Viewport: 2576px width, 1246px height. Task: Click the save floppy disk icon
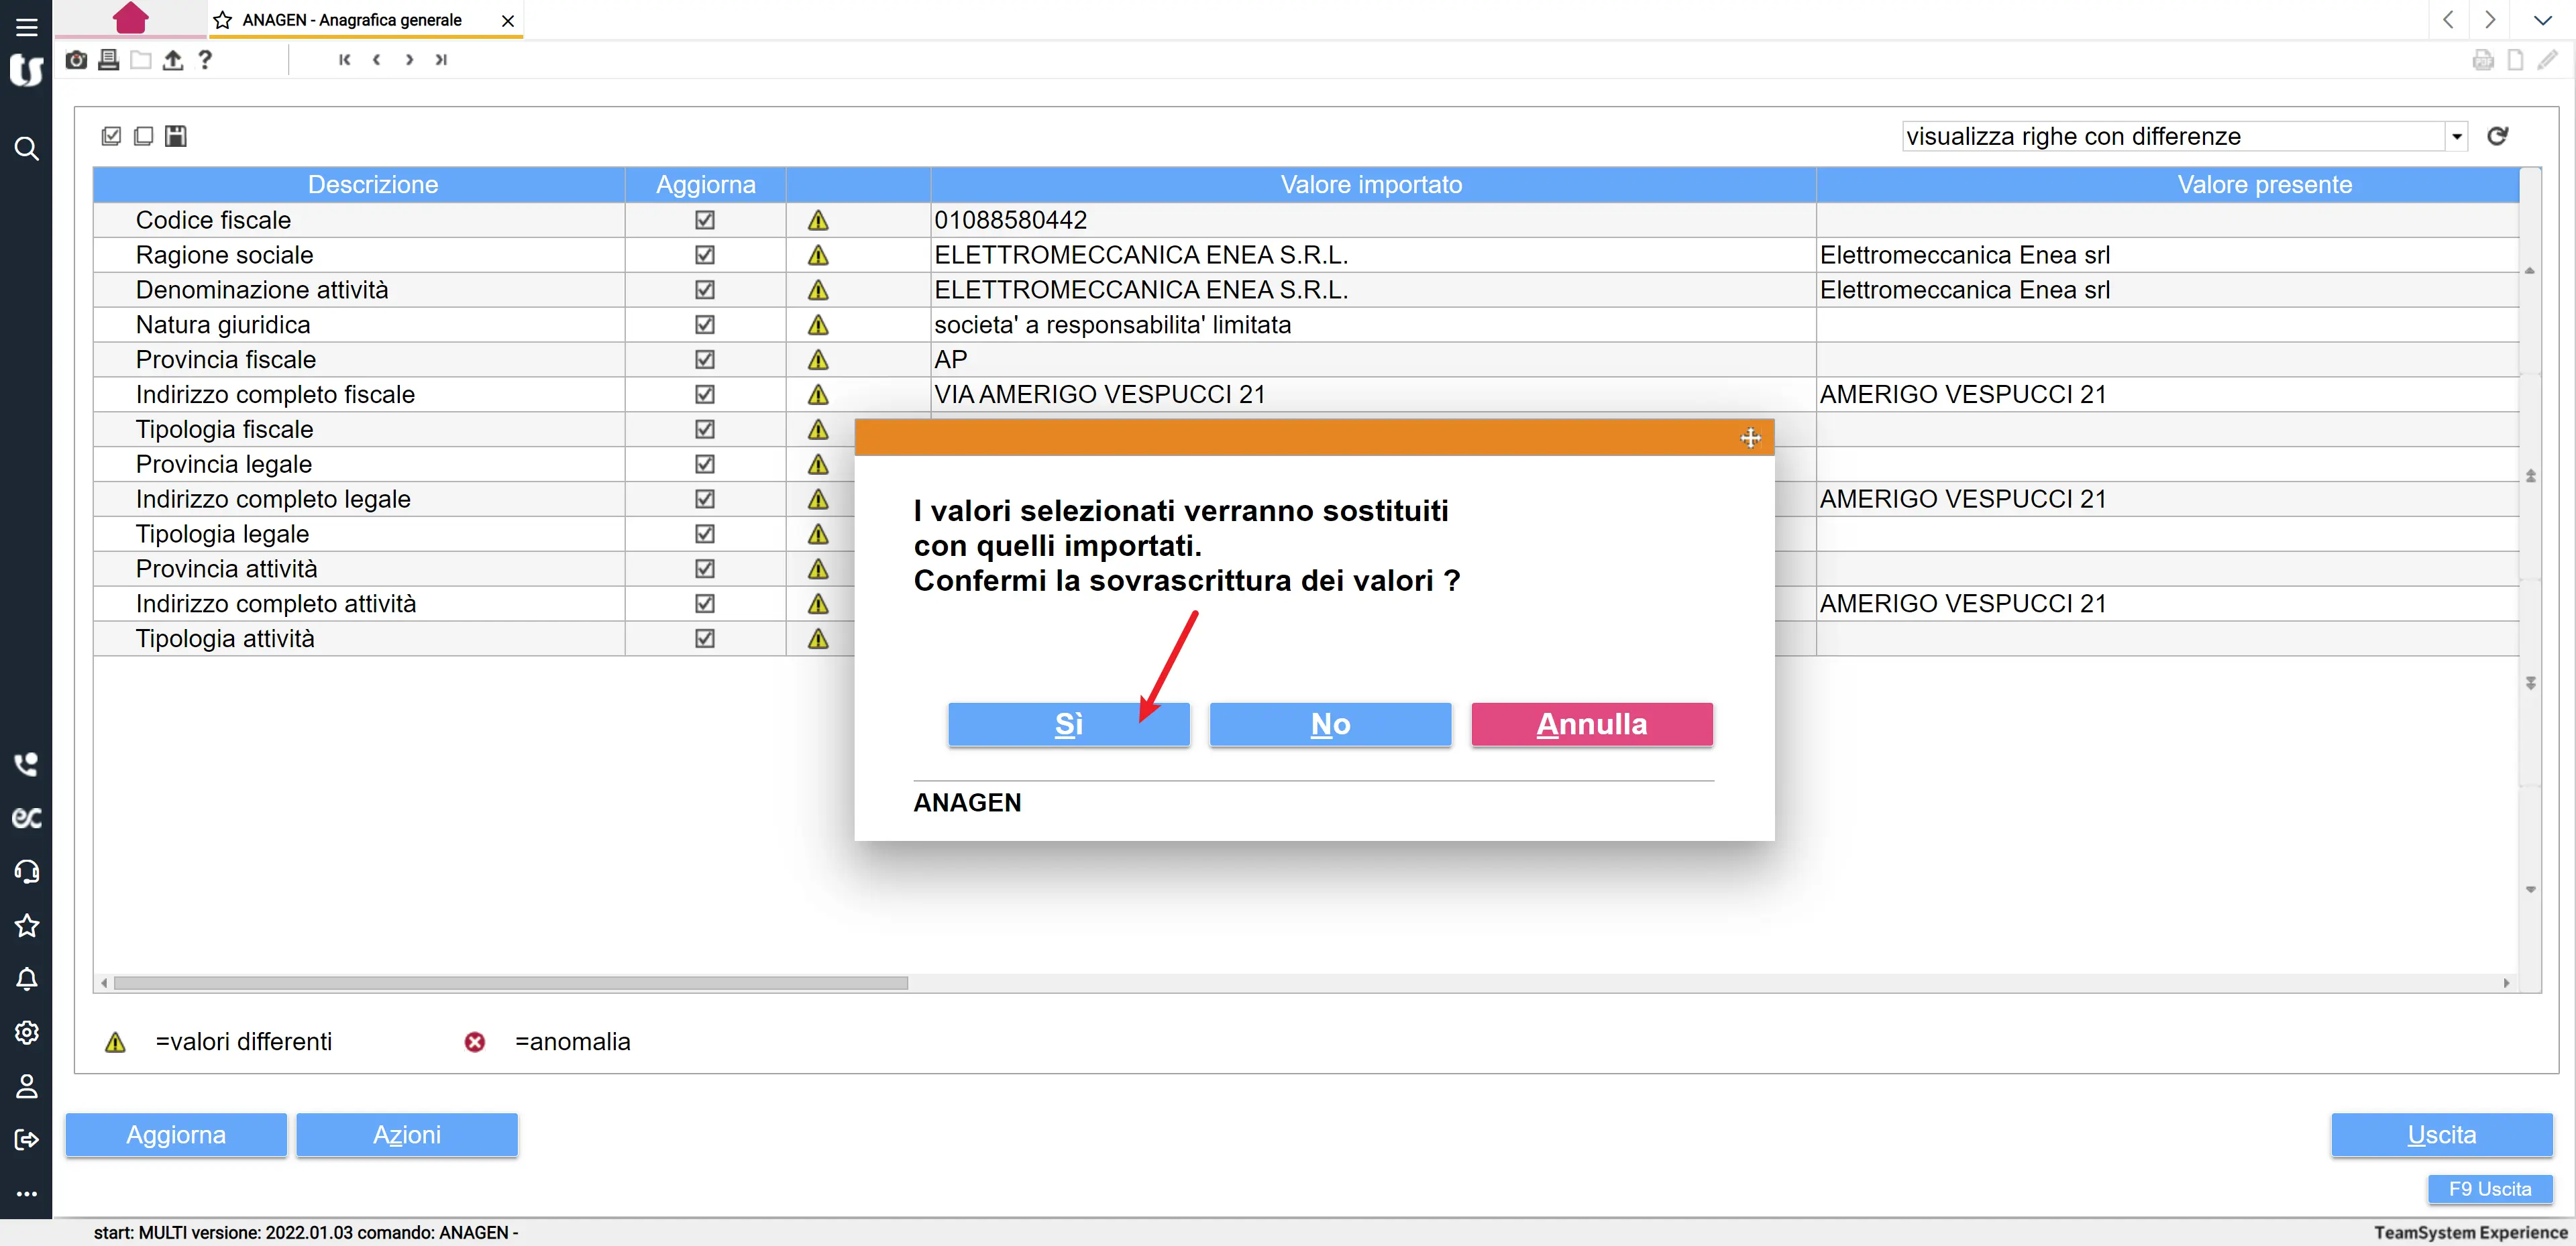[x=176, y=136]
